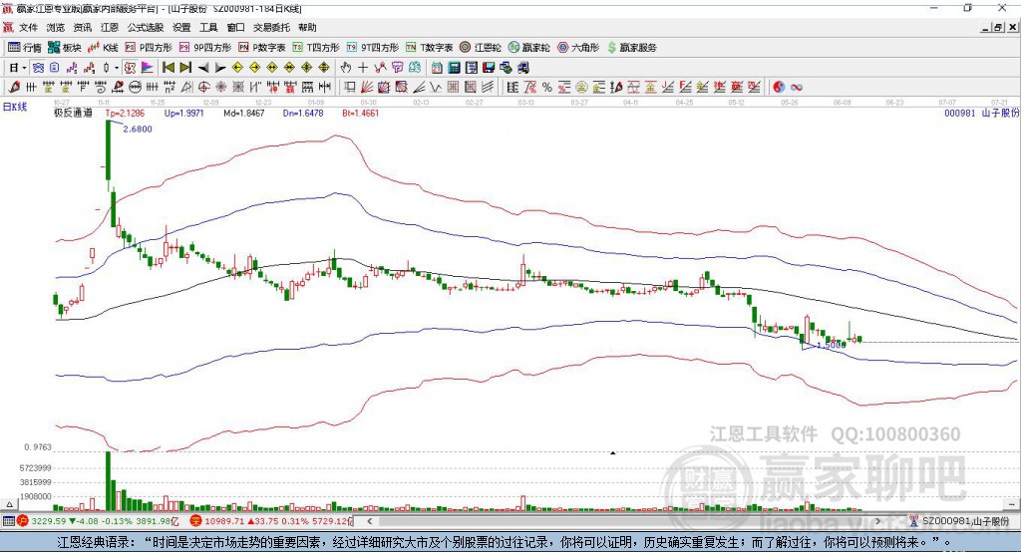Screen dimensions: 1021x552
Task: Click the pink flag chart icon
Action: (x=148, y=68)
